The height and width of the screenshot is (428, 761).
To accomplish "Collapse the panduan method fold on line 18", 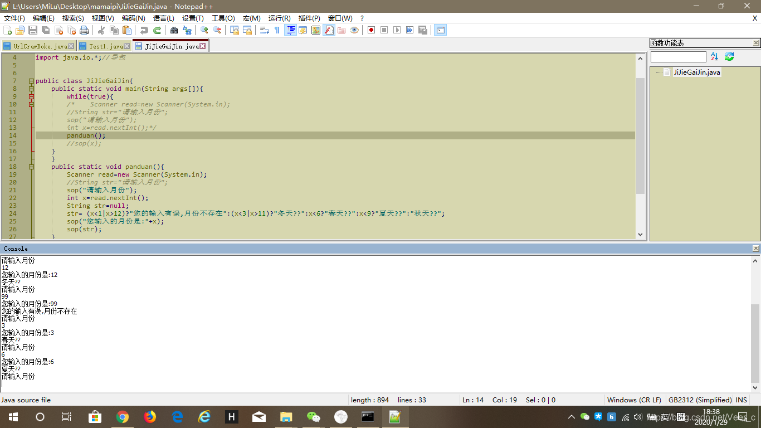I will coord(31,167).
